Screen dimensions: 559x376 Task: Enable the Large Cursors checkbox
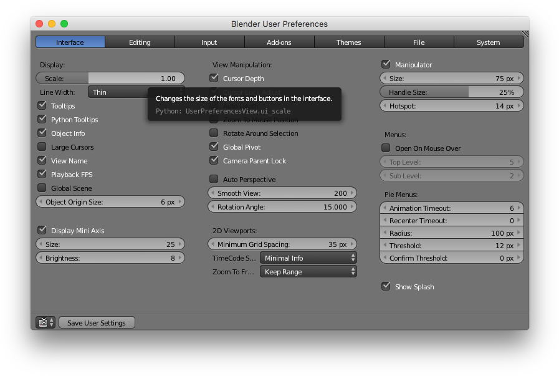click(42, 147)
